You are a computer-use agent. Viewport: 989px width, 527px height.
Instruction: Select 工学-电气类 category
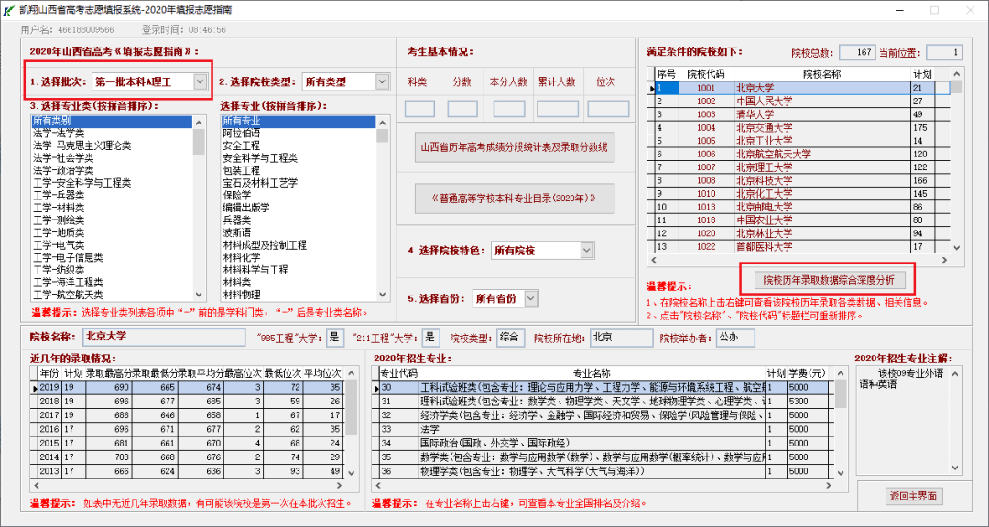[113, 245]
